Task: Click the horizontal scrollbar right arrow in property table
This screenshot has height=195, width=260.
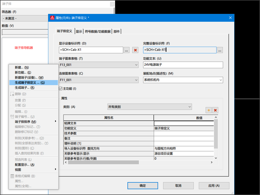Action: (x=212, y=162)
